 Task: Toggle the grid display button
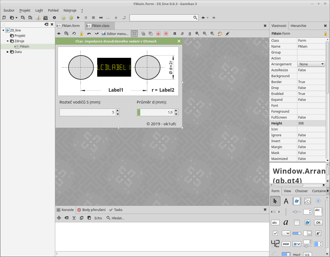(x=134, y=34)
